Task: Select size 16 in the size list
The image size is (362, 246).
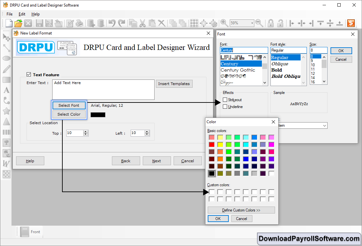Action: [313, 82]
